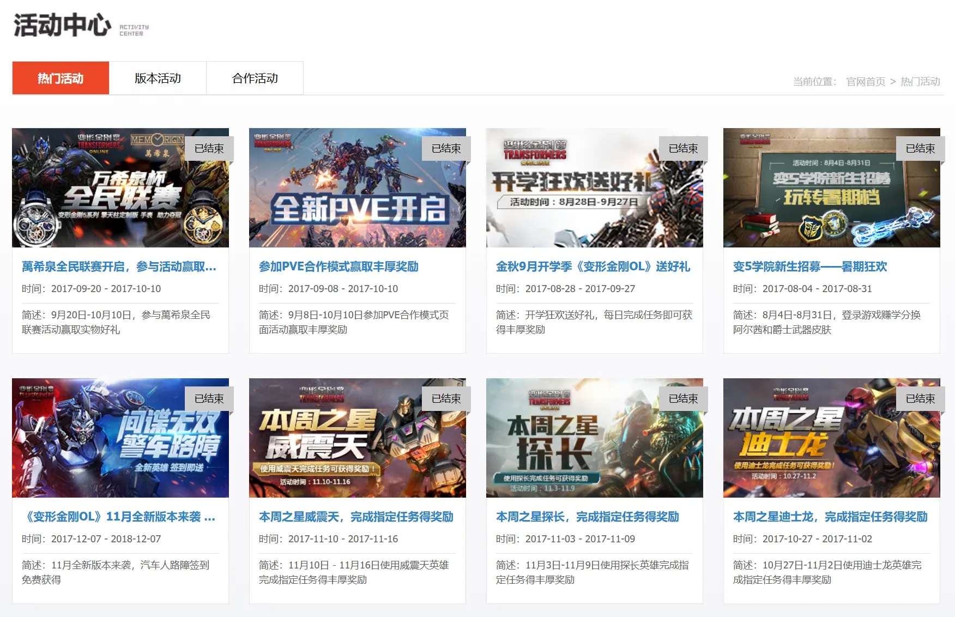Open the 开学狂欢送好礼 banner image
Viewport: 955px width, 617px height.
[595, 187]
